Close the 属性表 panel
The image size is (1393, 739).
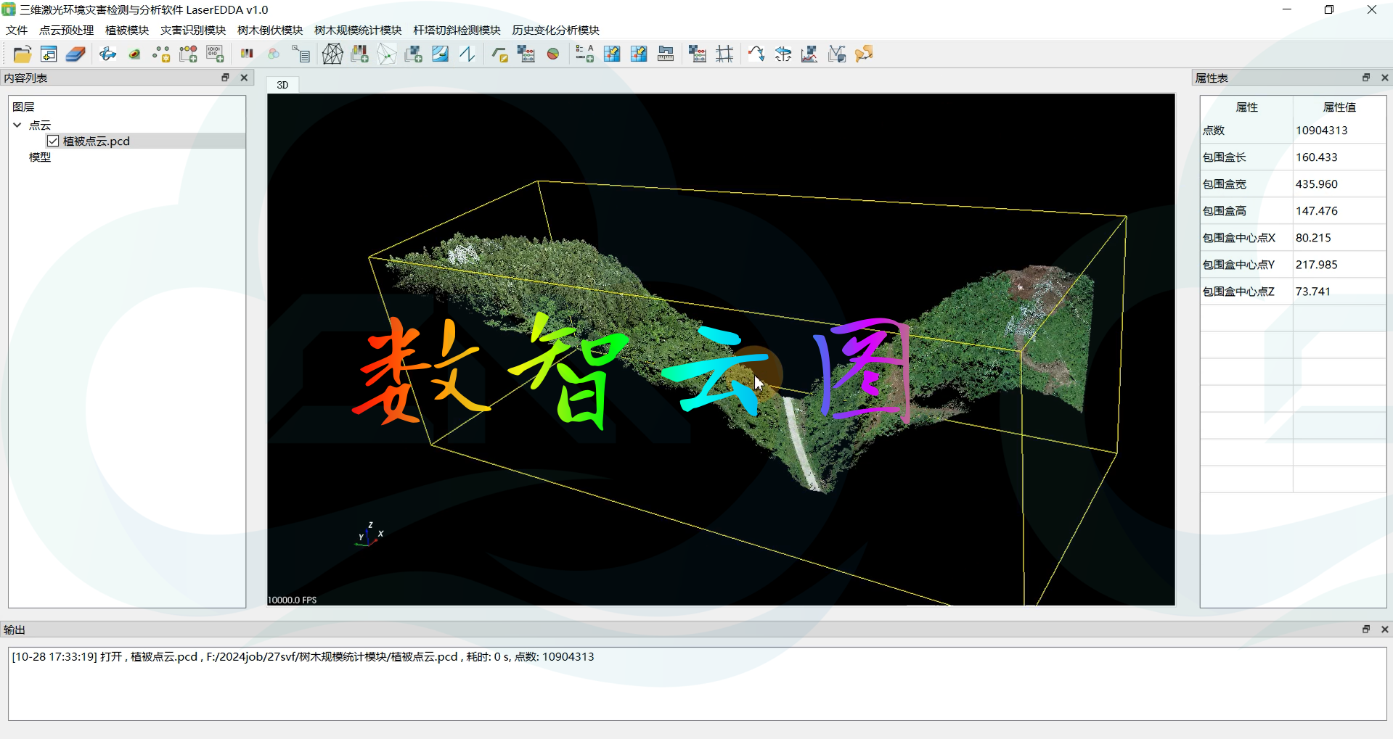click(x=1384, y=78)
